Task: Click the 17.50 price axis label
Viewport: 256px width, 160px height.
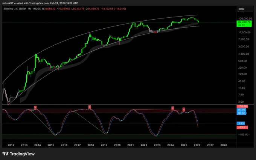Action: pyautogui.click(x=242, y=88)
